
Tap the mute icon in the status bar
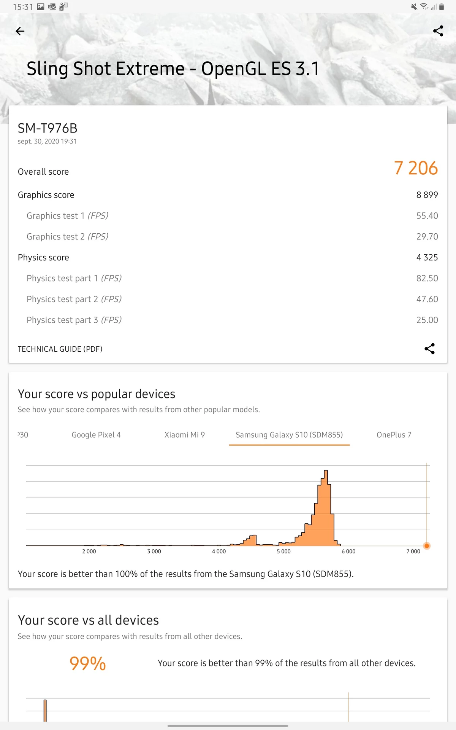[414, 7]
